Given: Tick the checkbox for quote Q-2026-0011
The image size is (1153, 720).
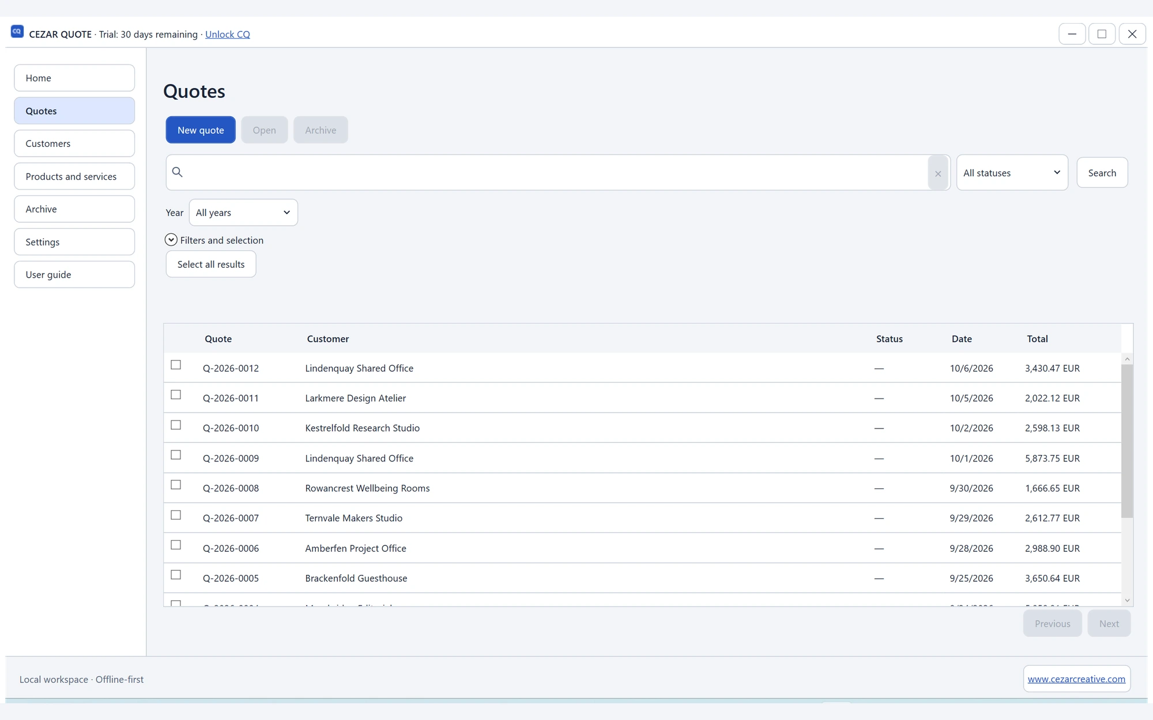Looking at the screenshot, I should point(176,395).
